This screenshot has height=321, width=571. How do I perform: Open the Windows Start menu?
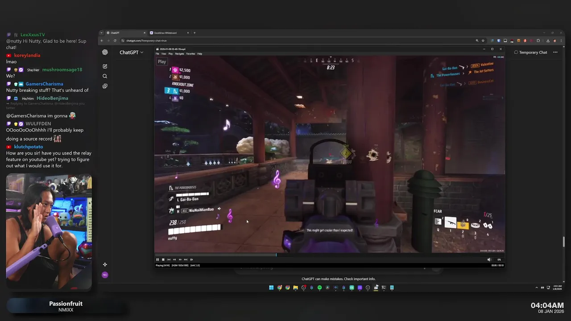coord(271,288)
